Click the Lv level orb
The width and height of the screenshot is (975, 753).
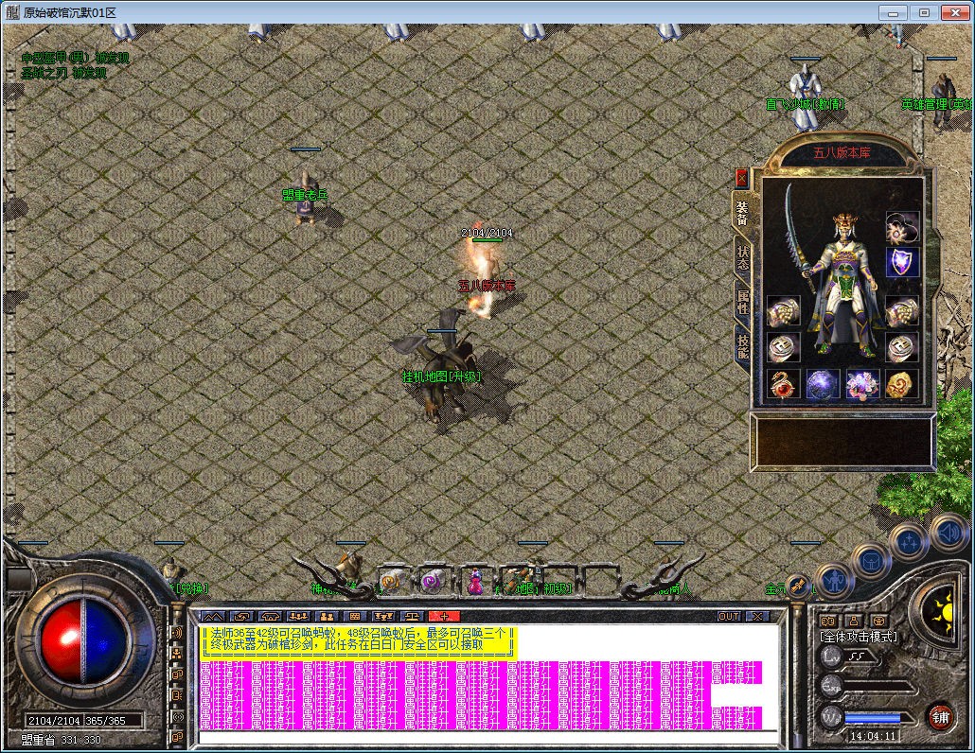(x=831, y=657)
